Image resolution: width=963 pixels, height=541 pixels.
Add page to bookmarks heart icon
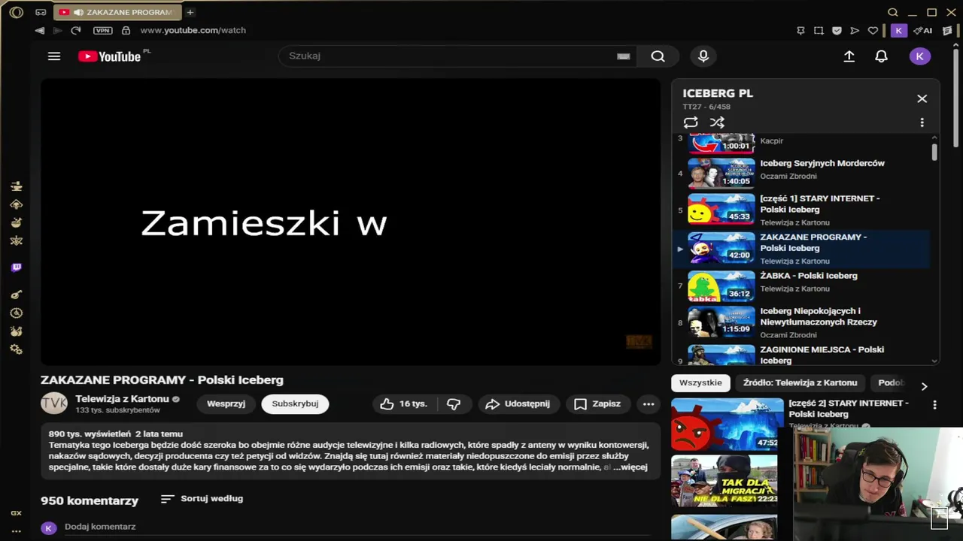click(873, 31)
